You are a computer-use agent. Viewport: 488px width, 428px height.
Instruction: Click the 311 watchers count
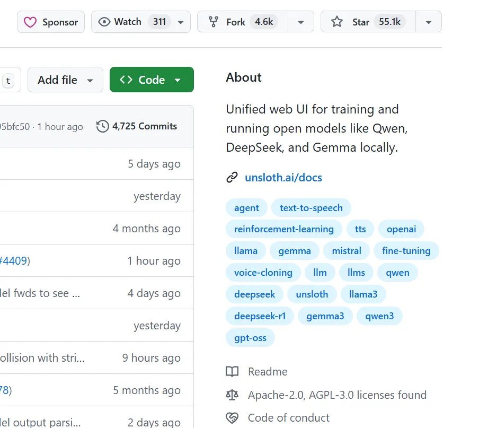pyautogui.click(x=159, y=22)
